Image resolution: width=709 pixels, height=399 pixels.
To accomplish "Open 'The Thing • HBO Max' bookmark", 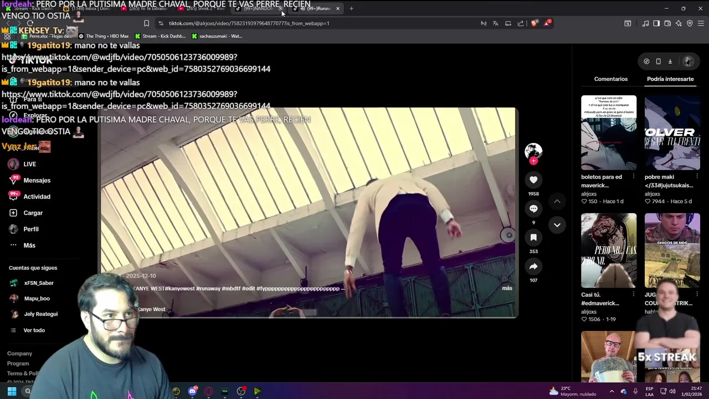I will click(103, 36).
